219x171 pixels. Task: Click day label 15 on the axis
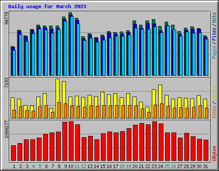pos(103,166)
